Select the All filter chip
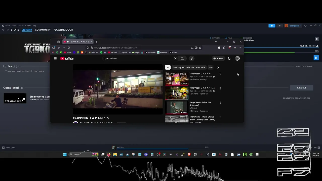The image size is (322, 181). [168, 67]
